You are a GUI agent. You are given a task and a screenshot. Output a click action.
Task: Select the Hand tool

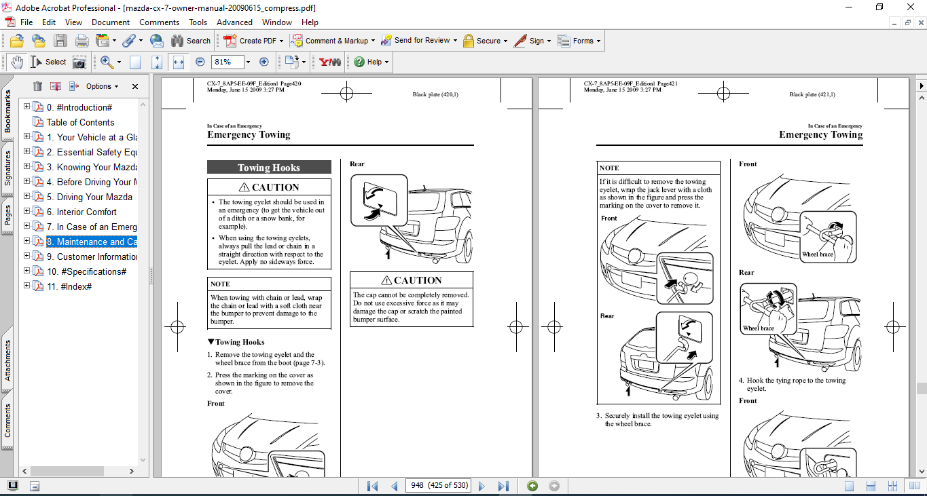coord(16,62)
